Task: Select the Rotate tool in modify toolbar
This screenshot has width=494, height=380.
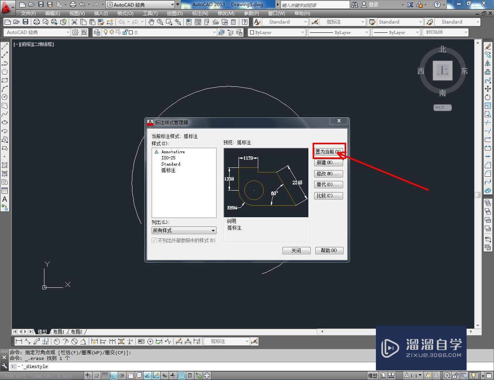Action: click(488, 97)
